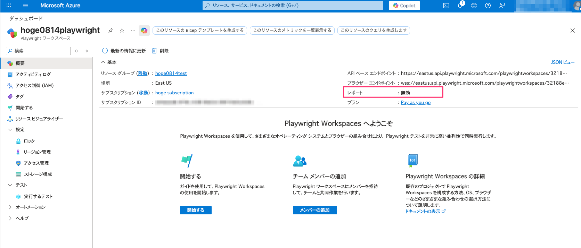581x248 pixels.
Task: Click the blue 開始する button
Action: click(196, 210)
